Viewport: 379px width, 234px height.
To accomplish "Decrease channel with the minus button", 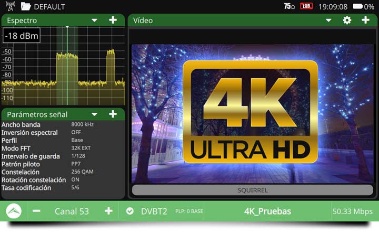I will pyautogui.click(x=36, y=211).
